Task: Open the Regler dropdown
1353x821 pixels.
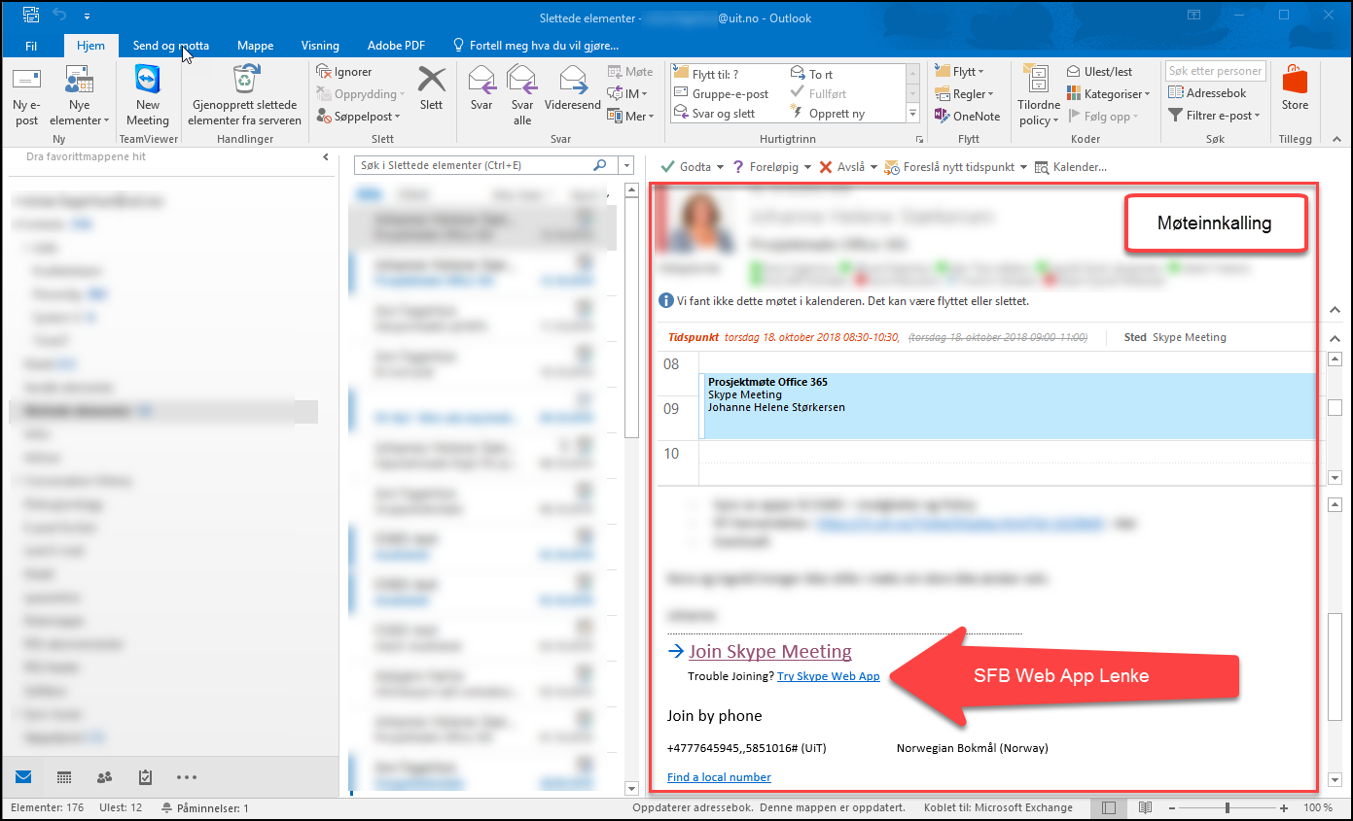Action: [964, 94]
